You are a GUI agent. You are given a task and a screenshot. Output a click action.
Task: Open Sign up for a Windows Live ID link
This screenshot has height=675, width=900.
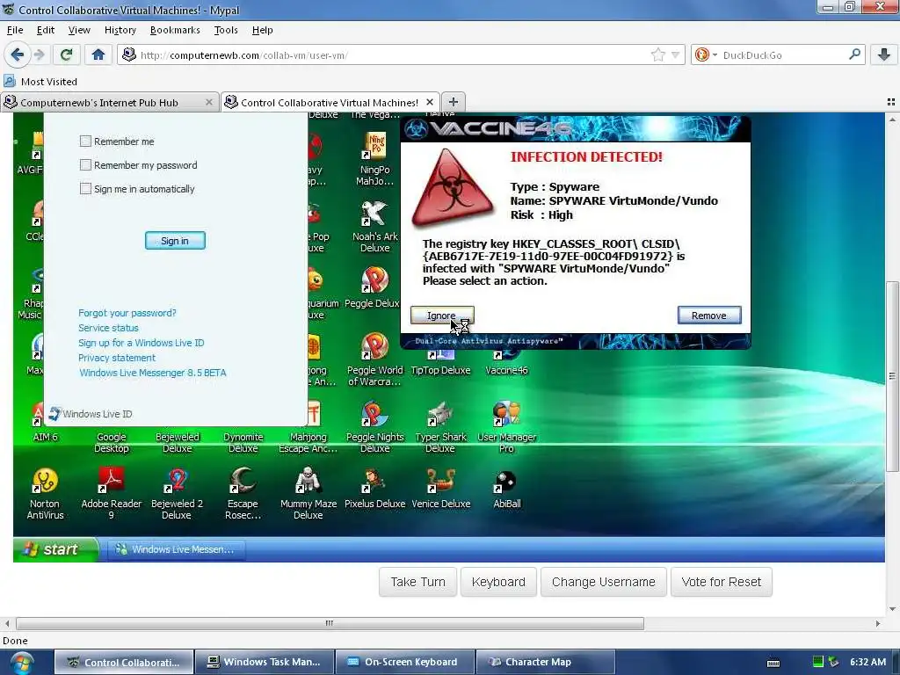pos(142,343)
